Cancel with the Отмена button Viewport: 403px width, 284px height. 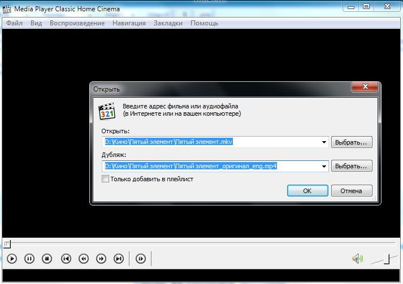(352, 191)
